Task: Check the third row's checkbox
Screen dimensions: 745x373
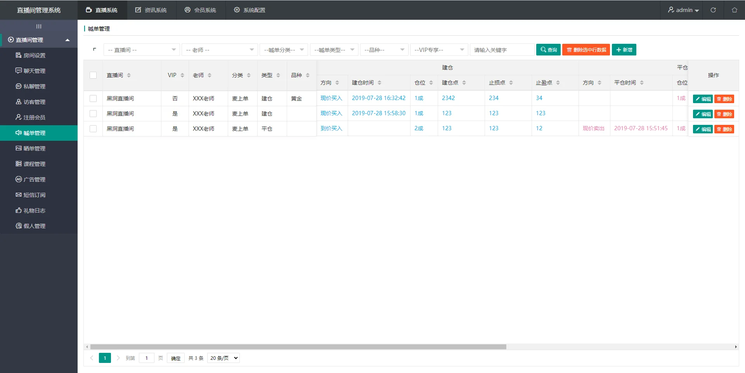Action: coord(93,129)
